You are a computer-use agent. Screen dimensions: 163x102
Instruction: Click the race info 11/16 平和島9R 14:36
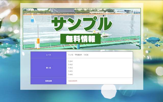click(78, 55)
